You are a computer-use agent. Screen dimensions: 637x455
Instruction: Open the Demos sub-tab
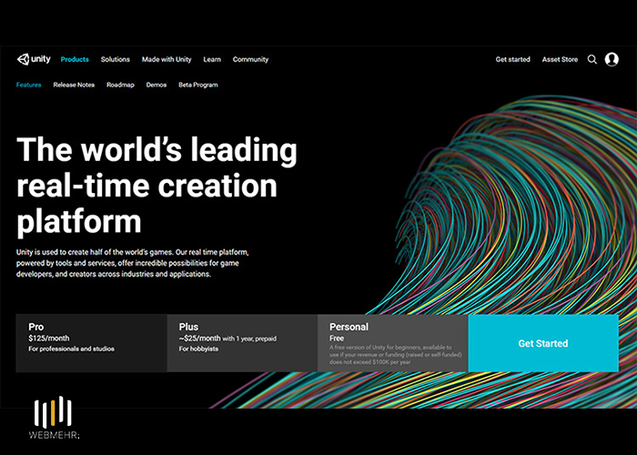click(x=157, y=85)
